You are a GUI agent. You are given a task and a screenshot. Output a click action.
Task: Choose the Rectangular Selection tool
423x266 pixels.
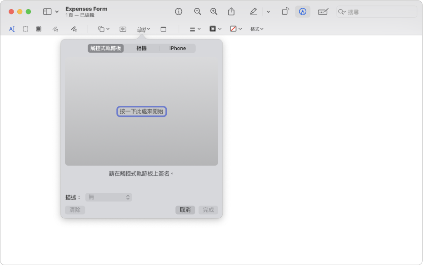[25, 29]
